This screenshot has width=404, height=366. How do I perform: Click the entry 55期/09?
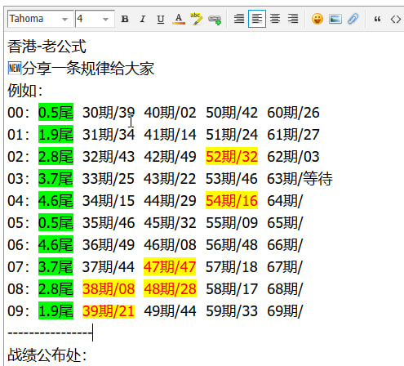[232, 222]
